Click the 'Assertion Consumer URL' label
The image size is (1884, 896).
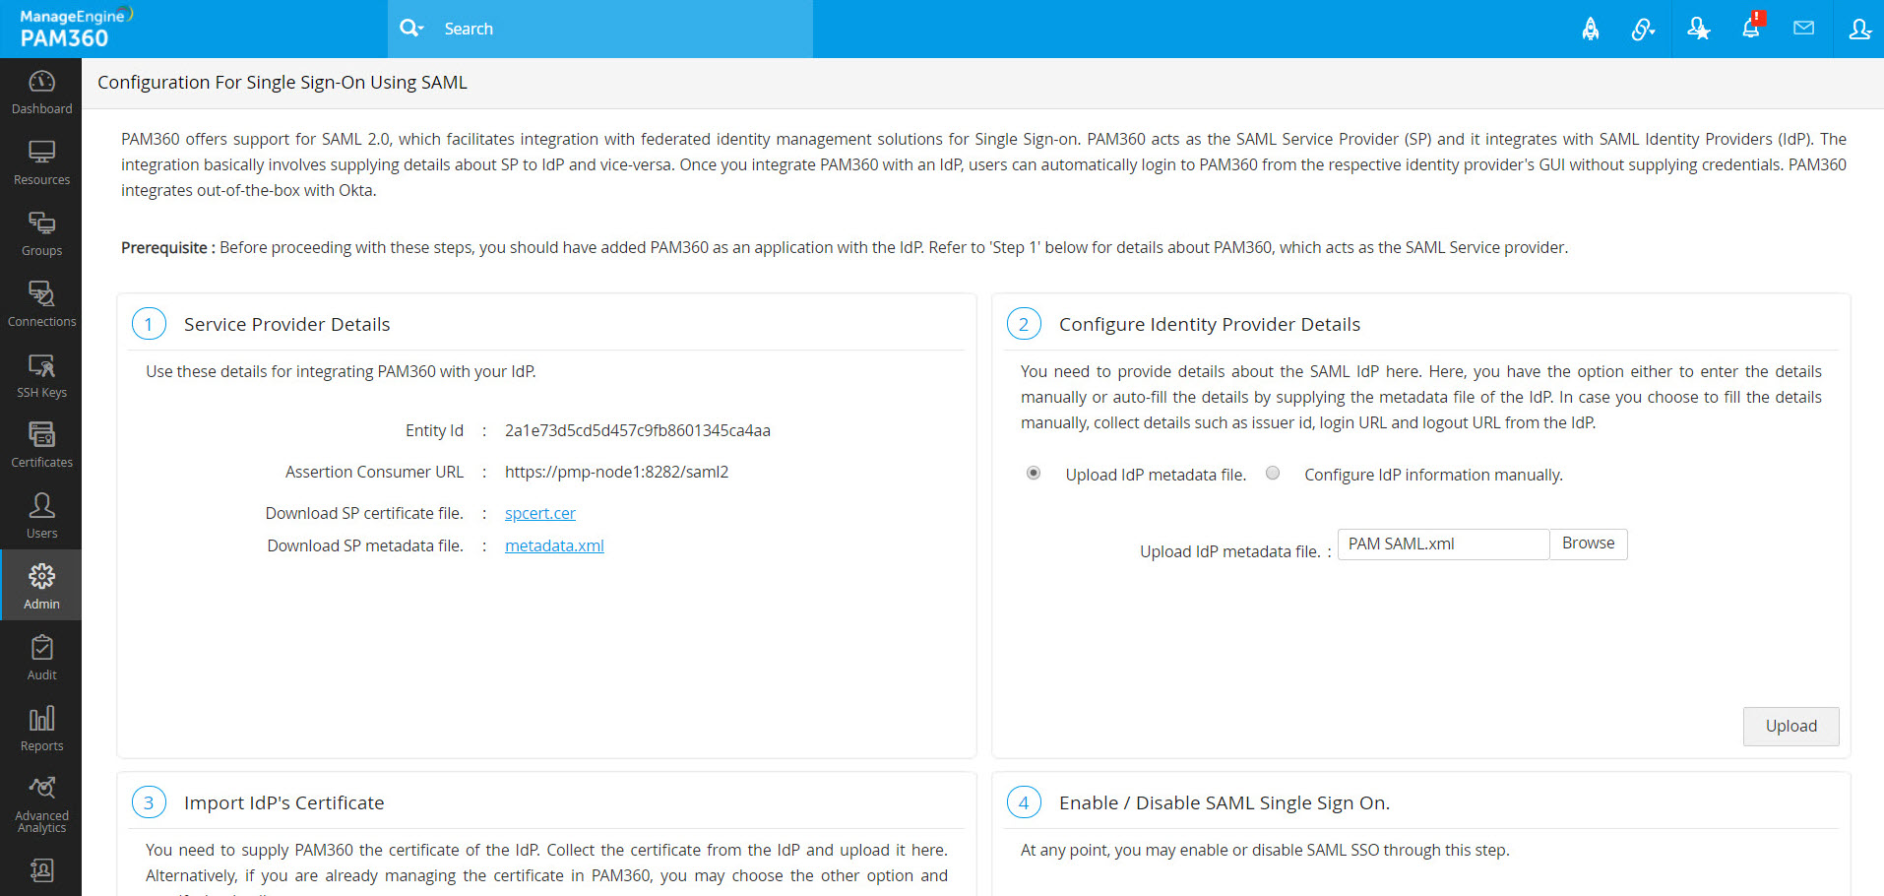374,472
